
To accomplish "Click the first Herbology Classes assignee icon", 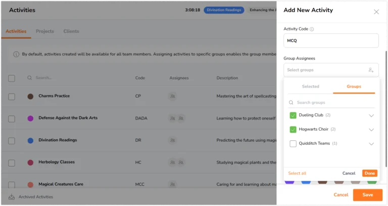I will [x=172, y=162].
